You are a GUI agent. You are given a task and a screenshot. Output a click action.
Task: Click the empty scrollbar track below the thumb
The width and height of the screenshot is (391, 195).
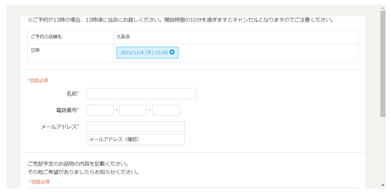tap(383, 150)
